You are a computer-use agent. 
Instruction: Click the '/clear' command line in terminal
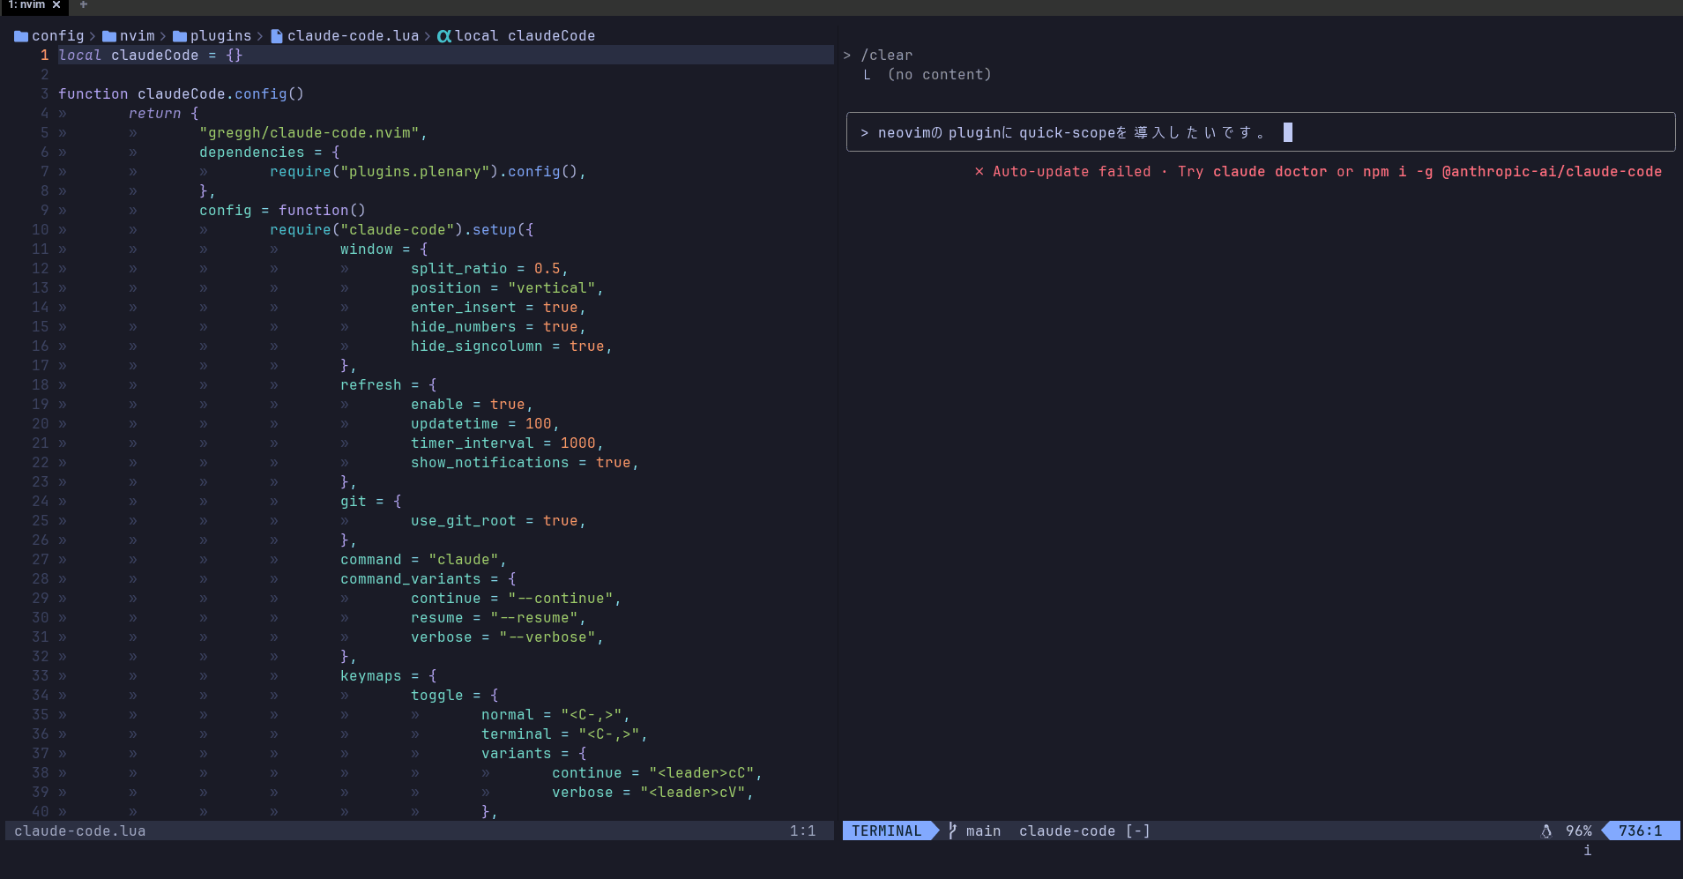coord(878,56)
